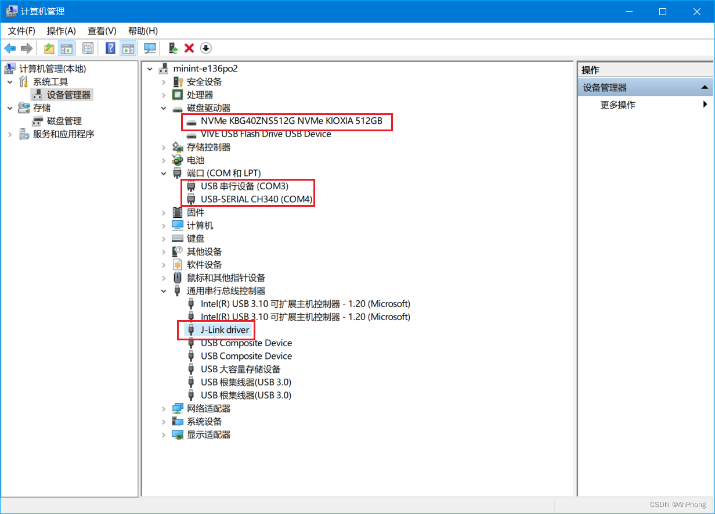Click the 处理器 chip icon
This screenshot has width=715, height=514.
178,95
